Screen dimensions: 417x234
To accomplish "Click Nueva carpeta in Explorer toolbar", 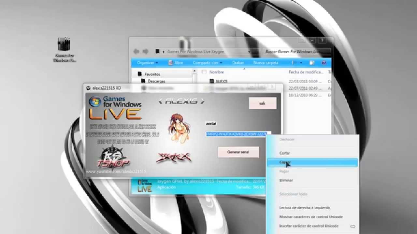I will (x=266, y=63).
